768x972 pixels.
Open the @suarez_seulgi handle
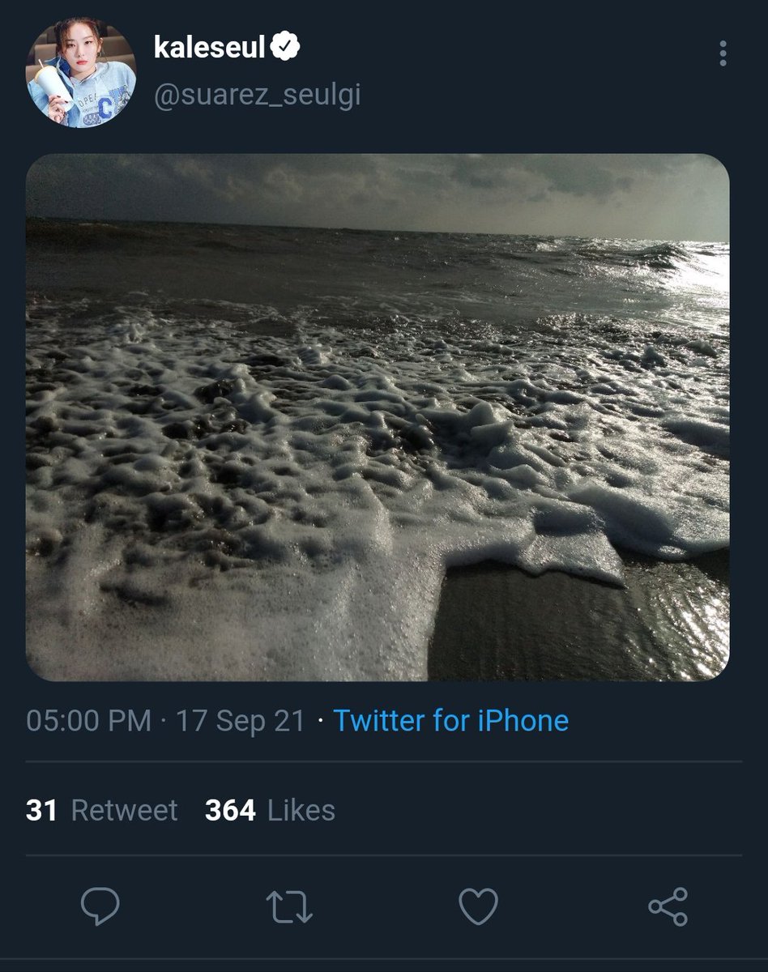[257, 95]
